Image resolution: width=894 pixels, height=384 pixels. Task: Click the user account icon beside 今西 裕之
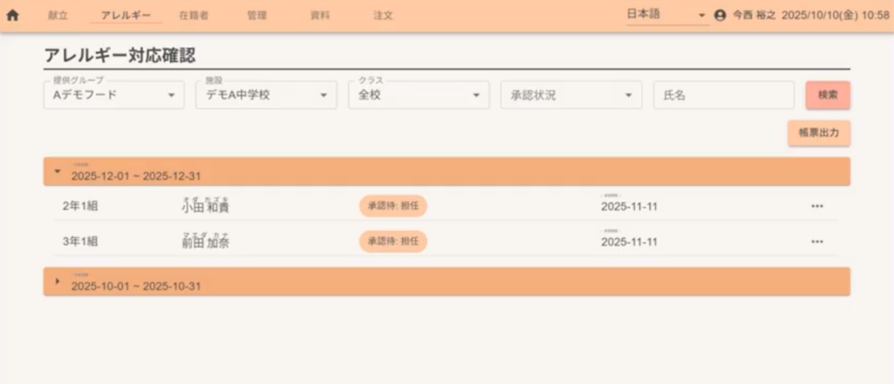coord(720,16)
